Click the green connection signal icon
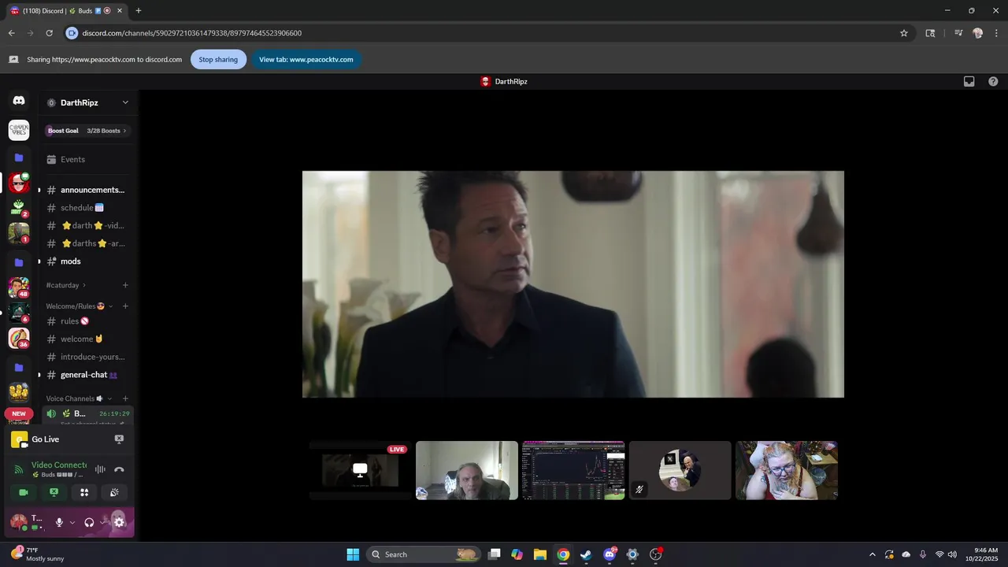1008x567 pixels. click(x=20, y=469)
